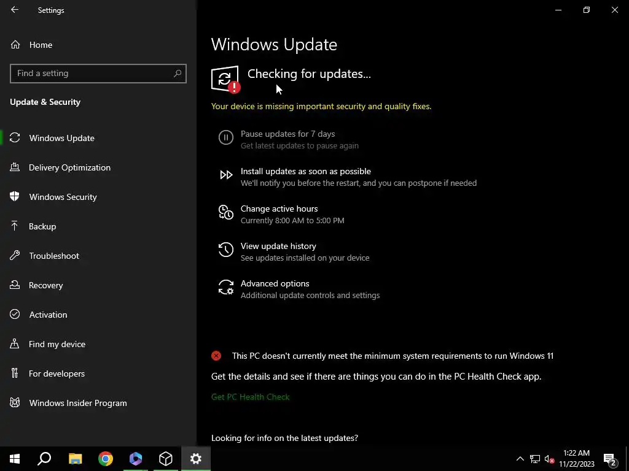Open the Home settings page

pos(41,45)
